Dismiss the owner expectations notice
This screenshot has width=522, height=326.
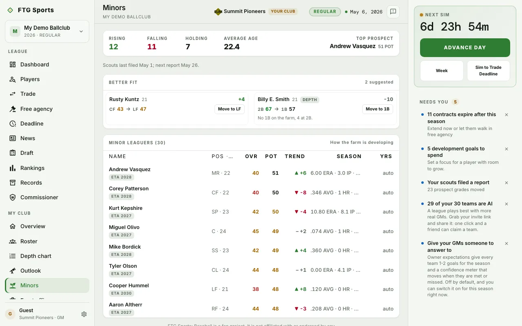[507, 244]
